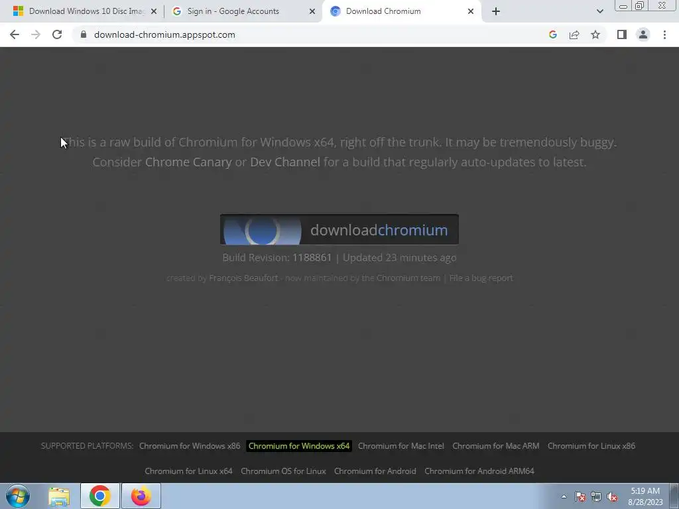Open Firefox from the taskbar
This screenshot has width=679, height=509.
click(141, 496)
